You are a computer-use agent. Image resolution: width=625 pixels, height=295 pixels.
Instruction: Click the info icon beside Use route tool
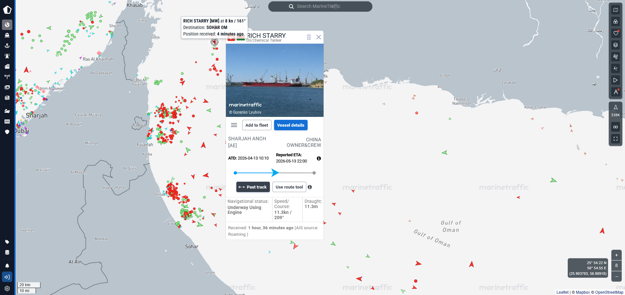click(x=310, y=187)
